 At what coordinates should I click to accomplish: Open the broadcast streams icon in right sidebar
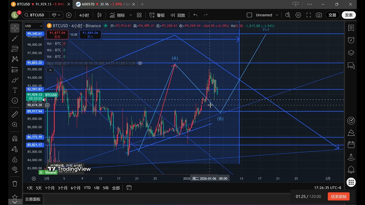coord(351,157)
